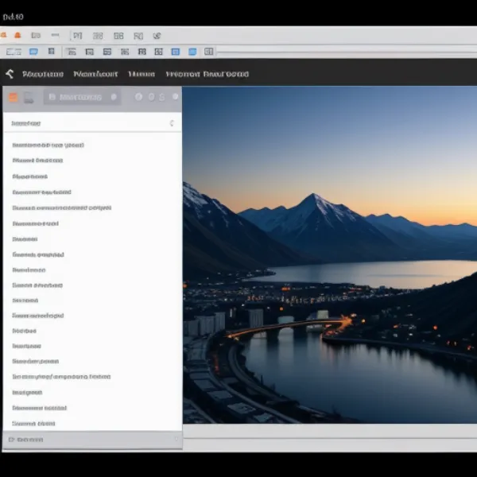Click the first round icon in the panel header
Viewport: 477px width, 477px height.
pos(138,97)
